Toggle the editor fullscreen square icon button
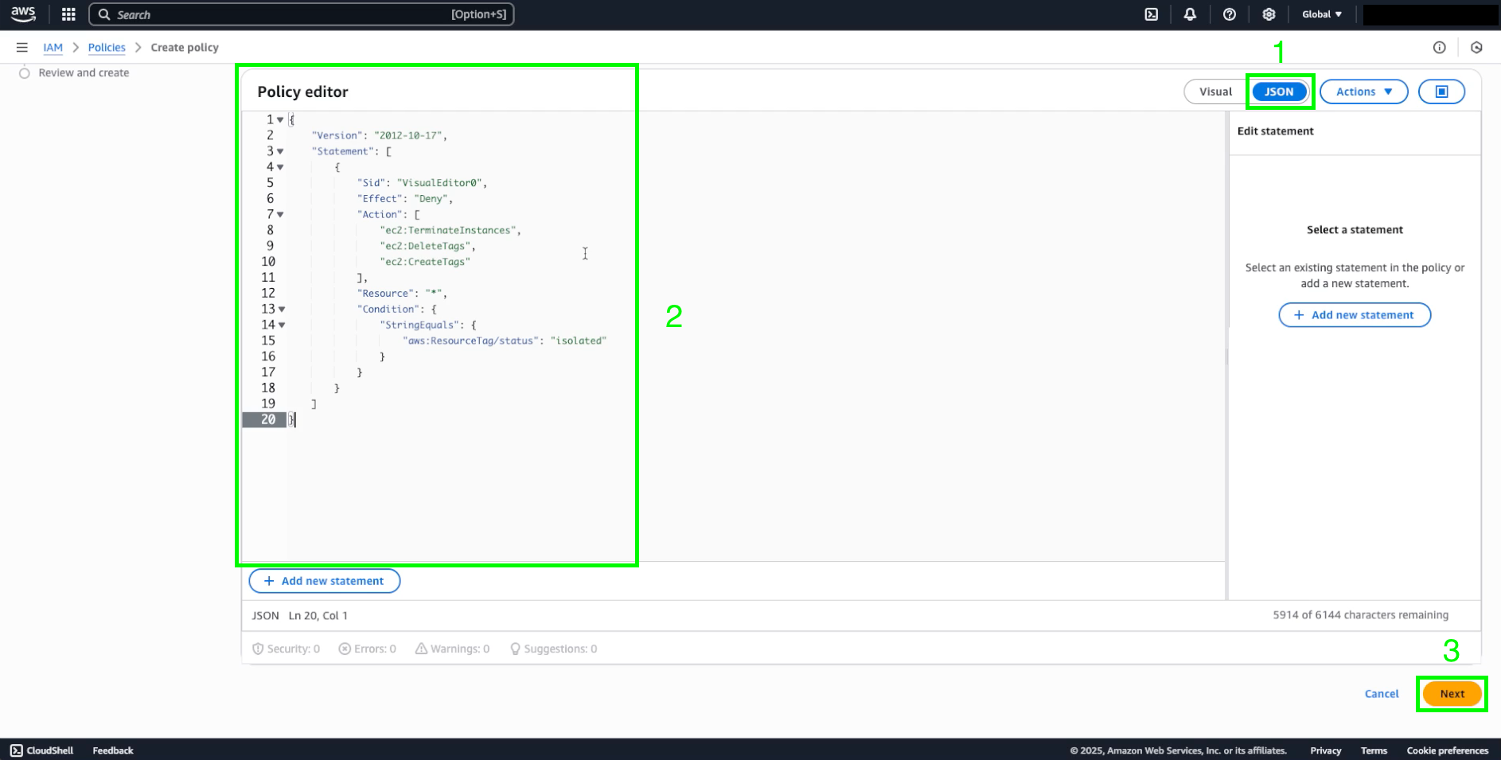This screenshot has height=760, width=1501. pyautogui.click(x=1441, y=92)
